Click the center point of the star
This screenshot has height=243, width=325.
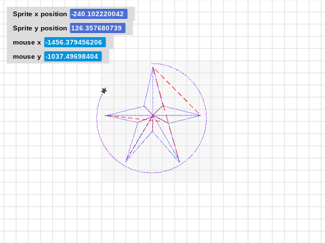coord(153,115)
